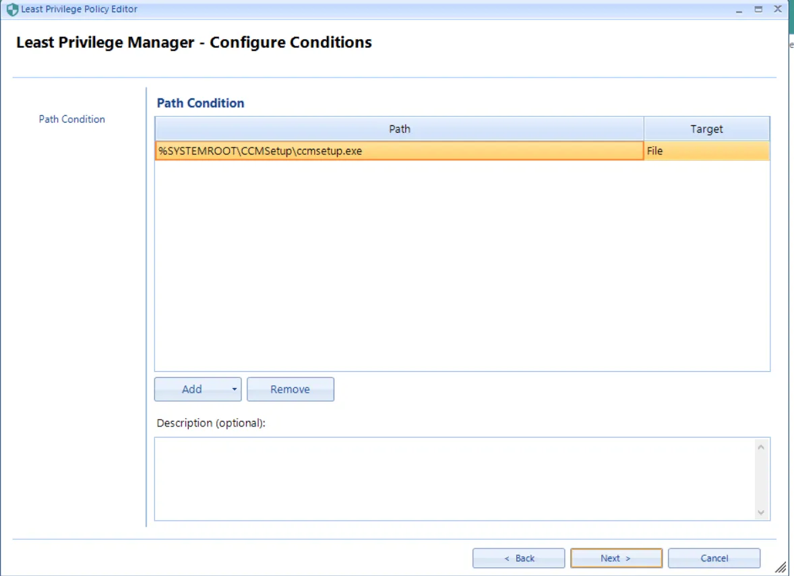This screenshot has height=576, width=794.
Task: Click the Least Privilege Policy Editor shield icon
Action: point(12,9)
